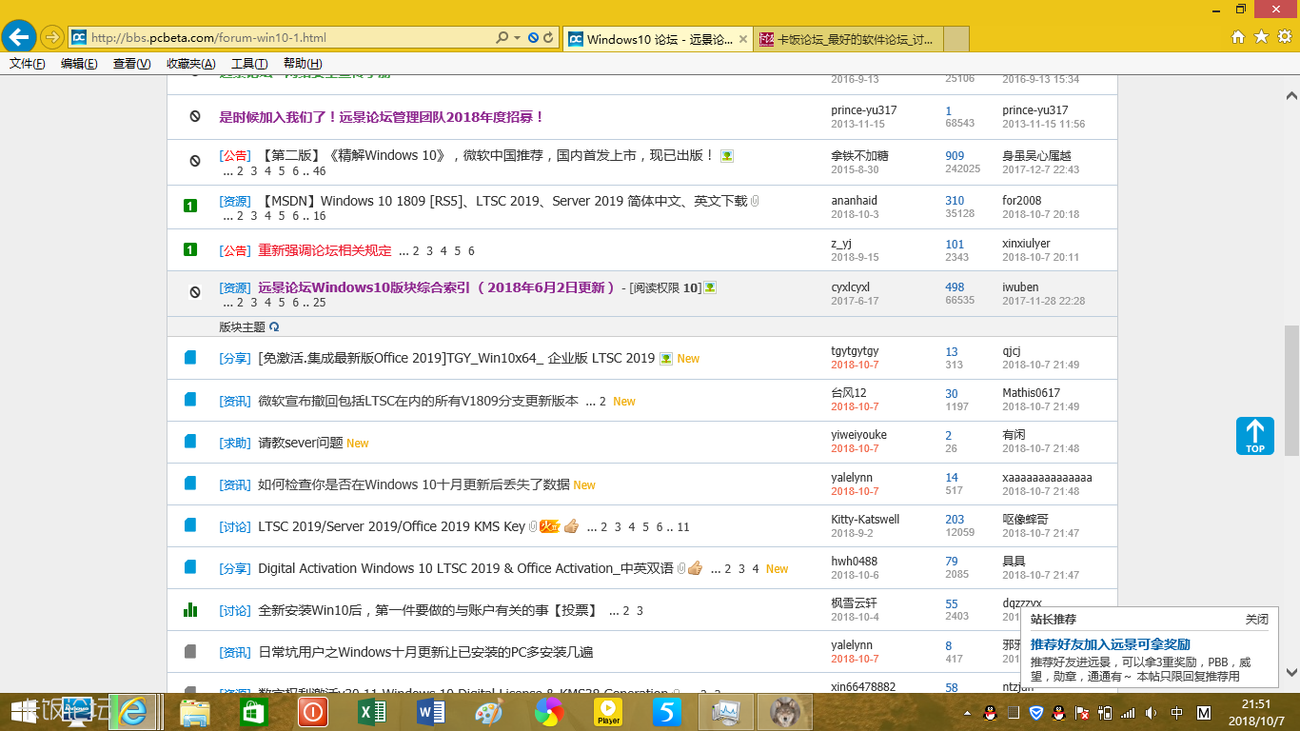Open the 工具(T) menu
This screenshot has width=1300, height=731.
249,64
